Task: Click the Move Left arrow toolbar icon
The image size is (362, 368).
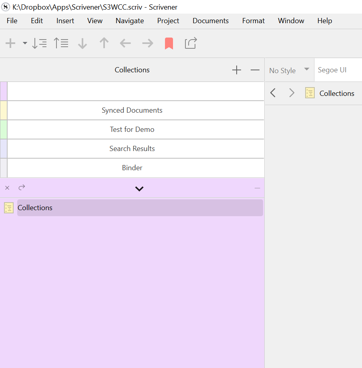Action: click(125, 44)
